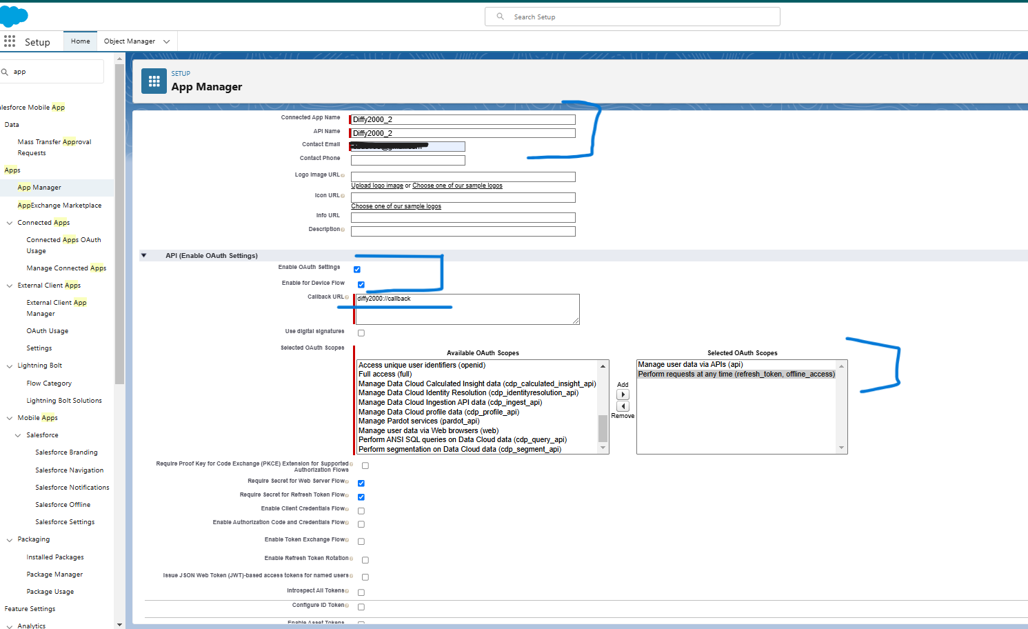Click Upload logo image link

pos(377,186)
